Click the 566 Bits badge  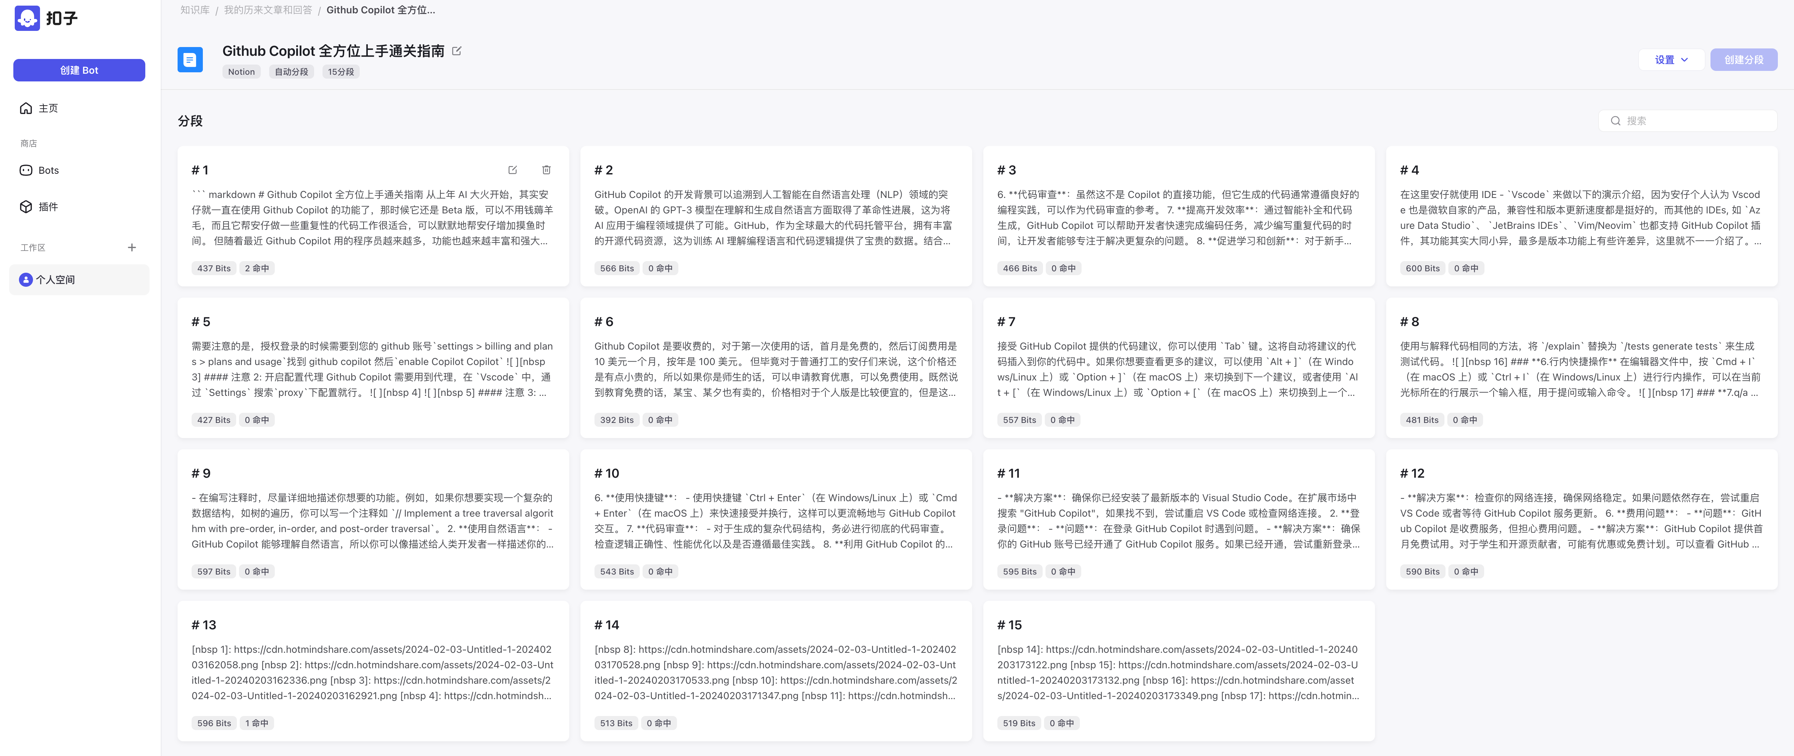coord(617,268)
